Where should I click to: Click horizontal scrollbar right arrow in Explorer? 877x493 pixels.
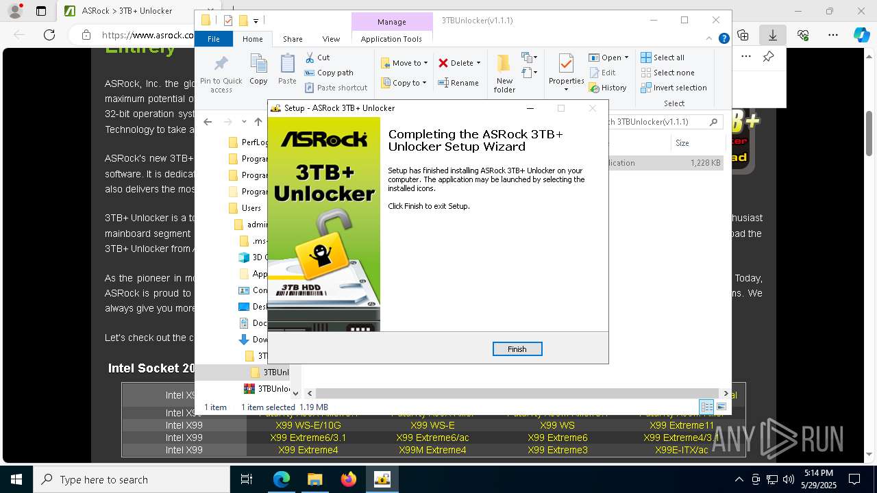pyautogui.click(x=726, y=393)
